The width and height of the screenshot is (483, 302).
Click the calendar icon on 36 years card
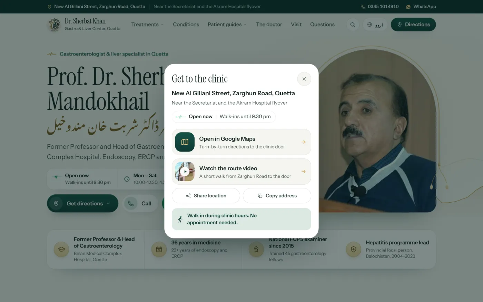point(159,249)
